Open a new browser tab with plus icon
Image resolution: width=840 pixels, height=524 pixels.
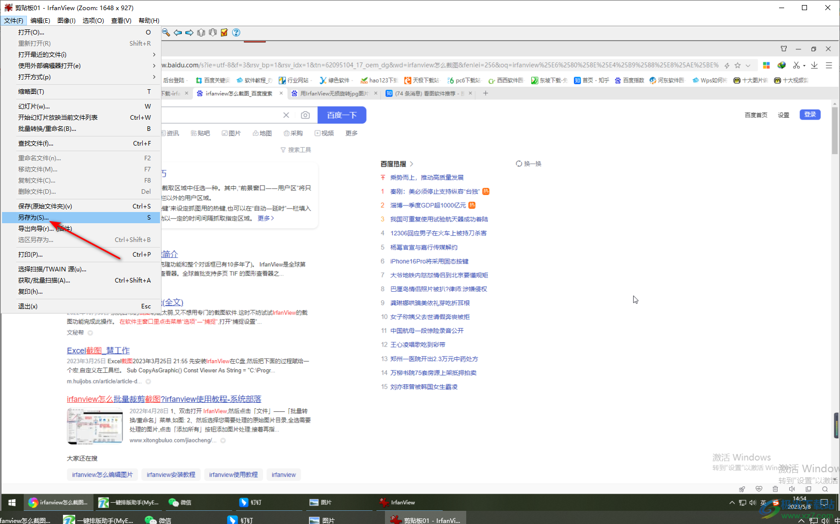486,93
